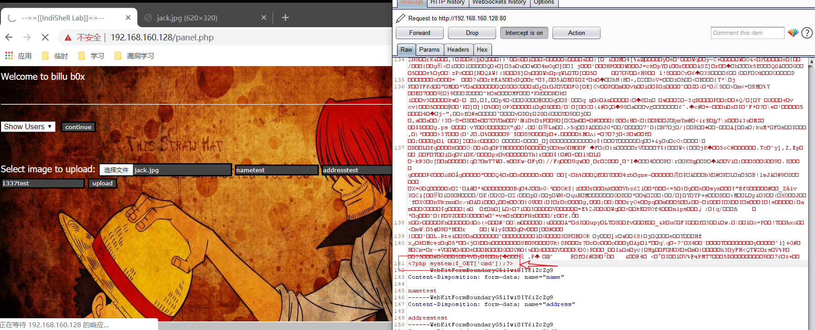
Task: Click the continue button
Action: pos(78,127)
